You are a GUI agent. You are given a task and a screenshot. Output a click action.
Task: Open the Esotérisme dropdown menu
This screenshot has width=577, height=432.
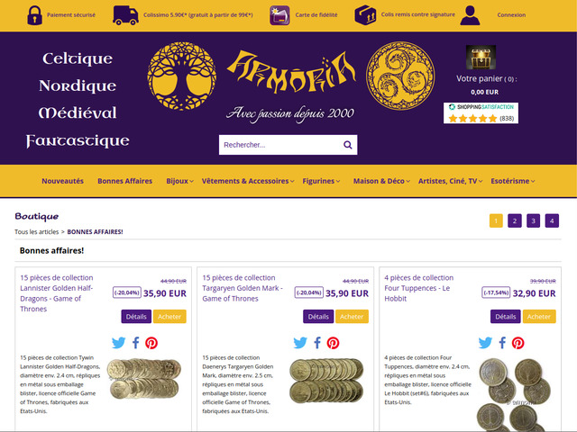pyautogui.click(x=513, y=181)
